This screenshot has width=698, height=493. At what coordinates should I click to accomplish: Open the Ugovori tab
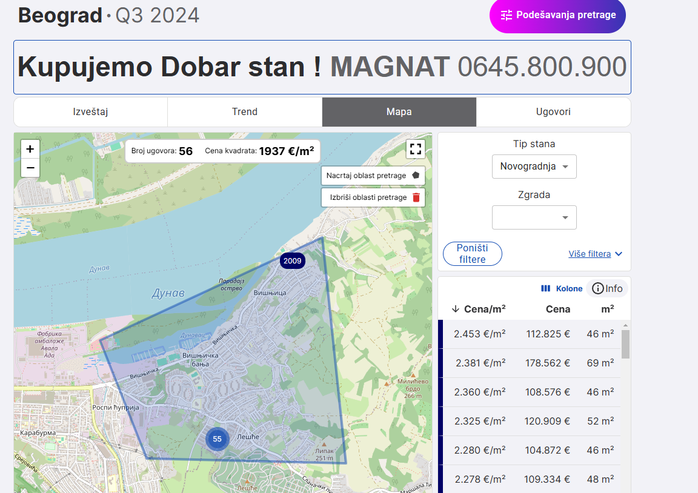(553, 112)
